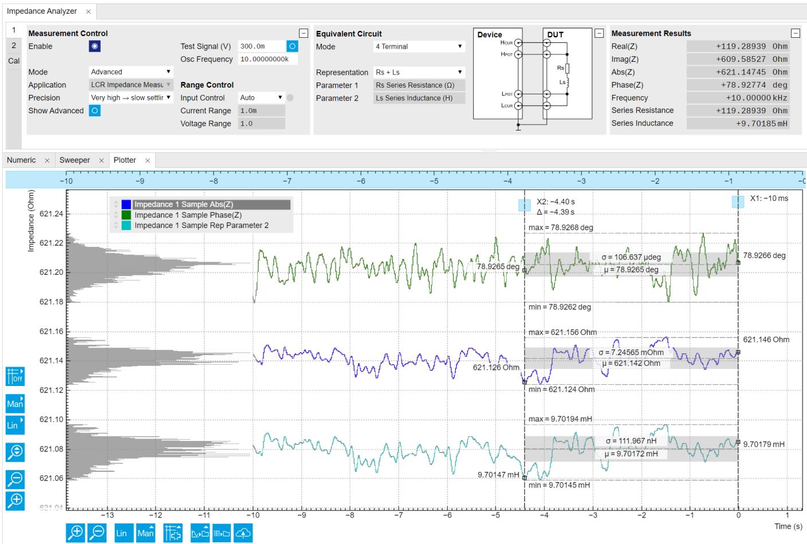807x544 pixels.
Task: Toggle the Show Advanced switch
Action: [95, 111]
